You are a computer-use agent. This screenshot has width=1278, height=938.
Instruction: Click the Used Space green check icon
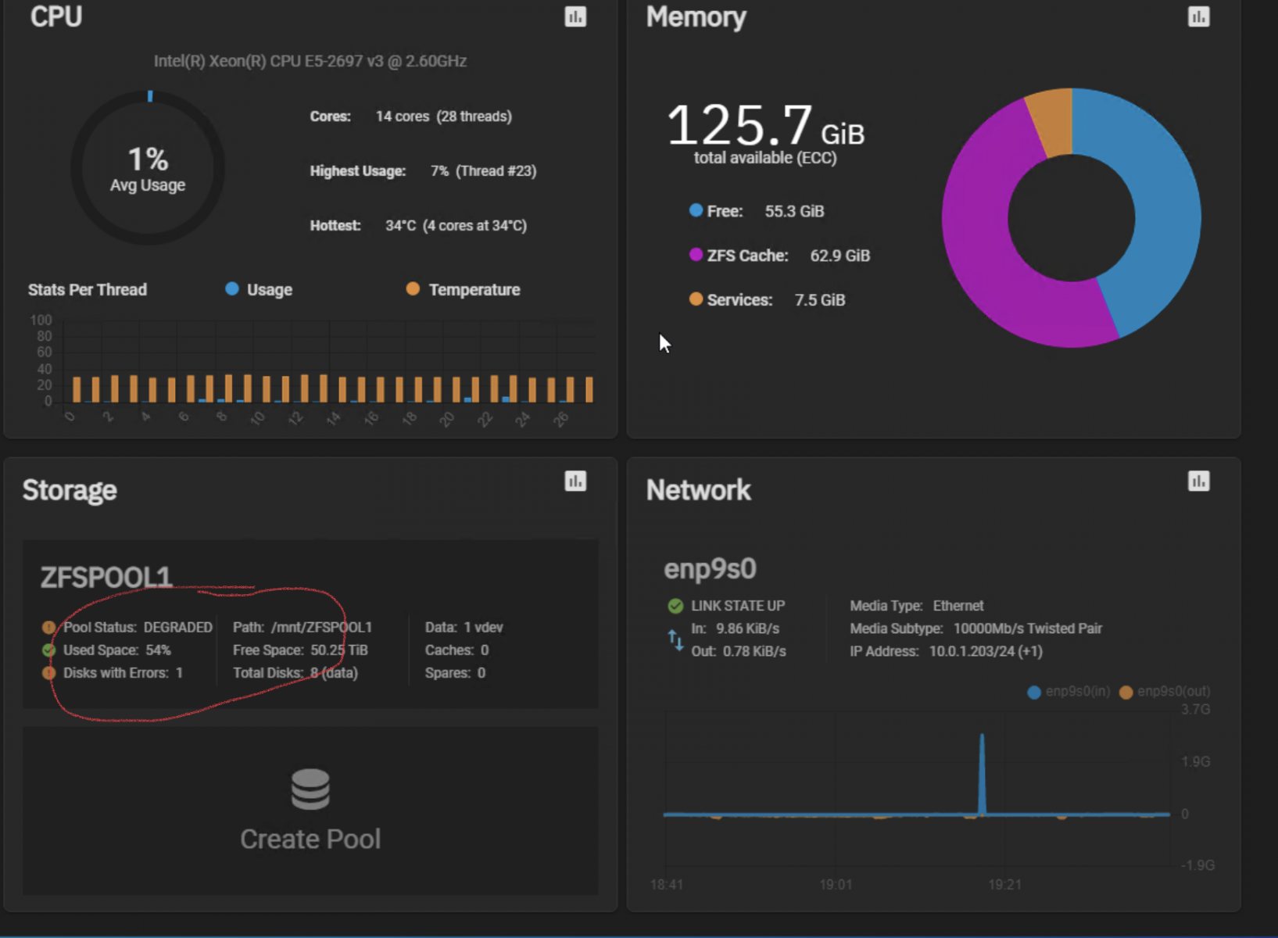point(48,650)
